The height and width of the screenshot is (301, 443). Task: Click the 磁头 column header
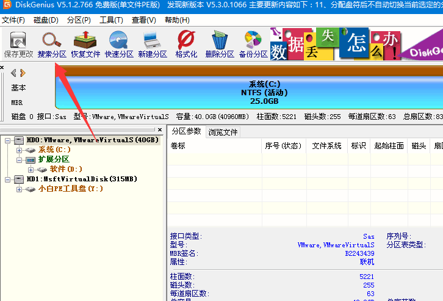(419, 146)
